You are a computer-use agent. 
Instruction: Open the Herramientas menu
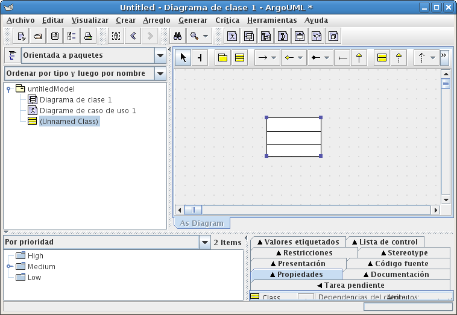coord(272,20)
